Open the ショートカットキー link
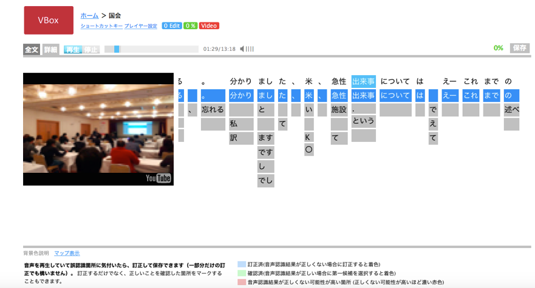Screen dimensions: 535x288 pyautogui.click(x=101, y=26)
